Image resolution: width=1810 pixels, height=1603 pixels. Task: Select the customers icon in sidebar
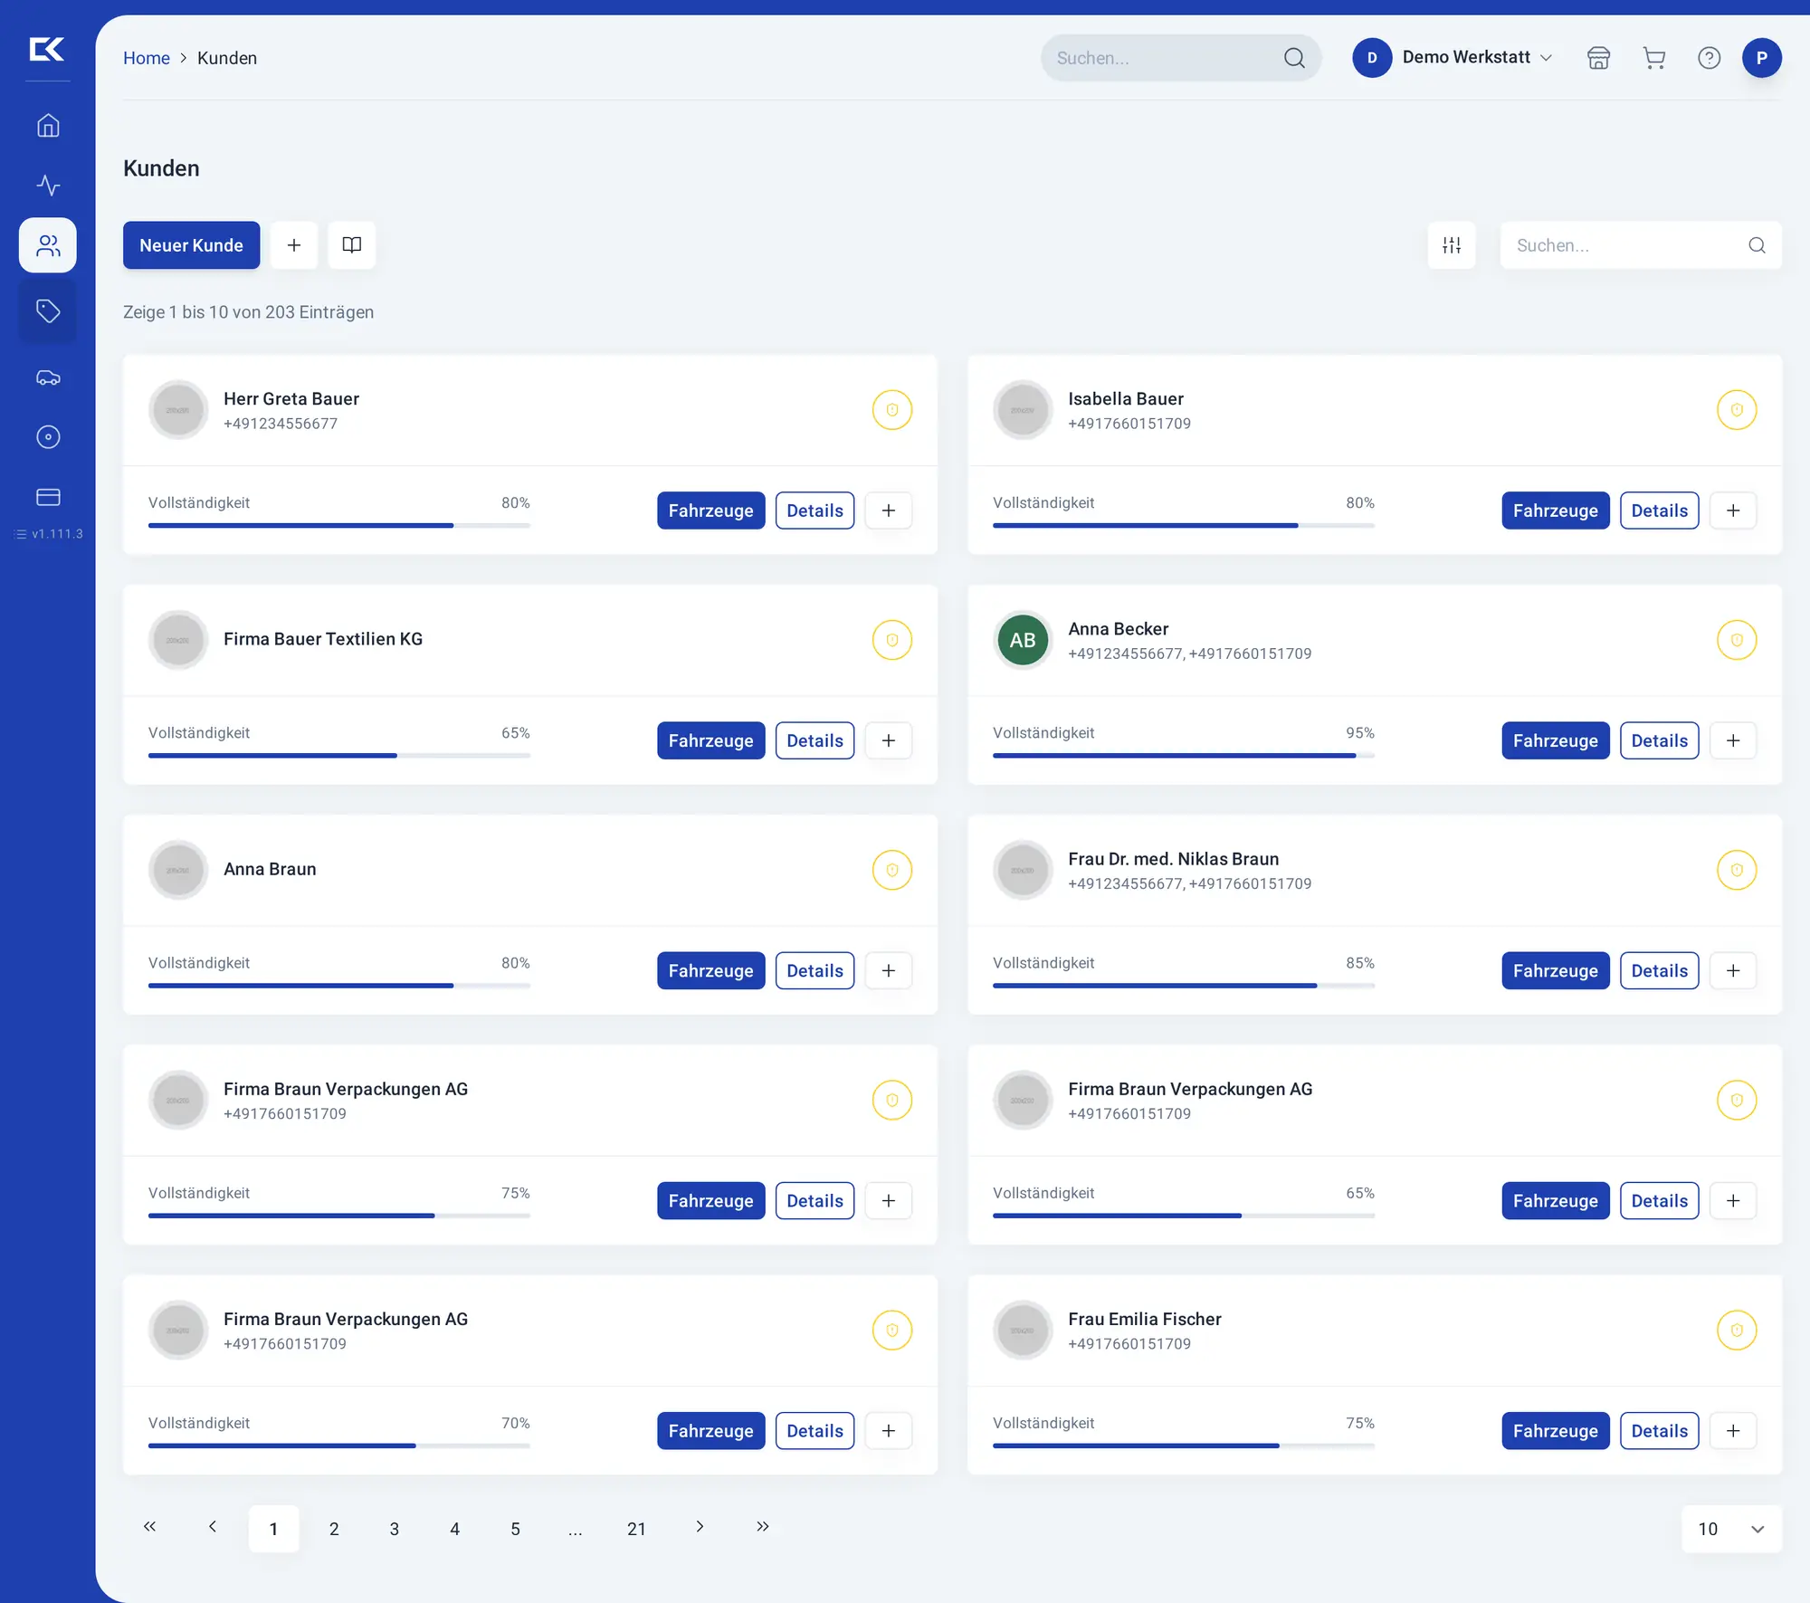click(x=48, y=245)
